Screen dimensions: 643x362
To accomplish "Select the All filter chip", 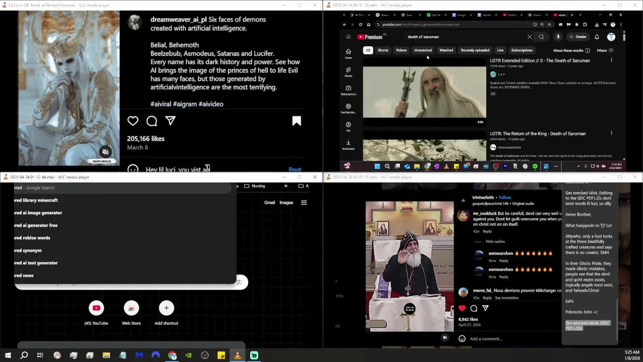I will [x=368, y=50].
